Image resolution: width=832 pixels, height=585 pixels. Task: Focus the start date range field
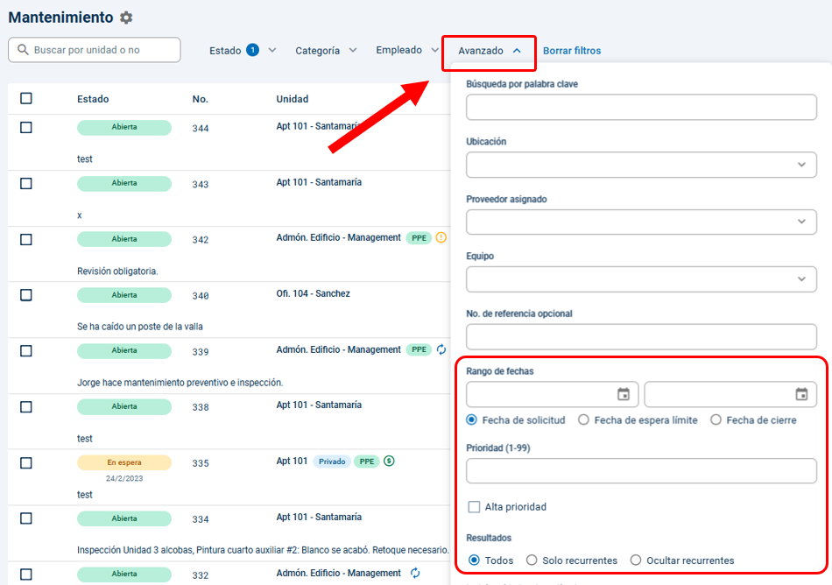552,394
